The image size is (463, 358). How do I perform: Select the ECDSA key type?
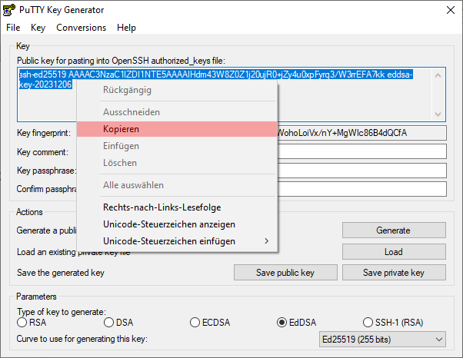pos(210,323)
